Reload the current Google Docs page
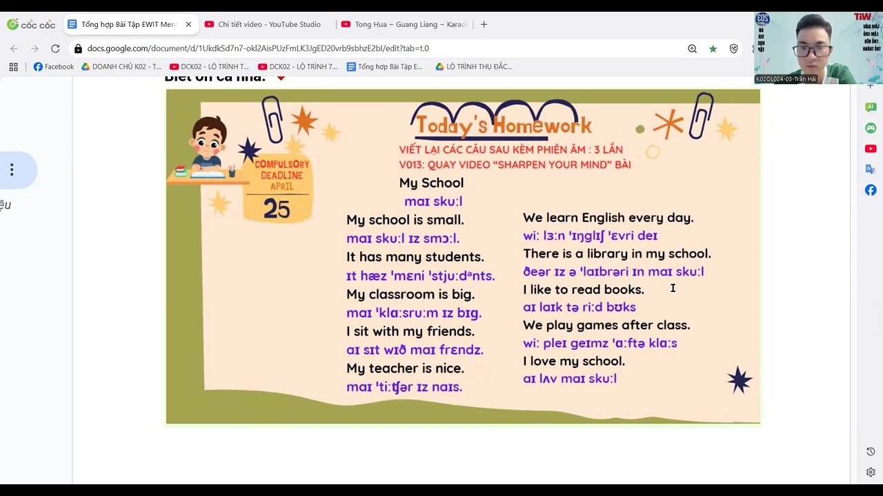 tap(55, 48)
